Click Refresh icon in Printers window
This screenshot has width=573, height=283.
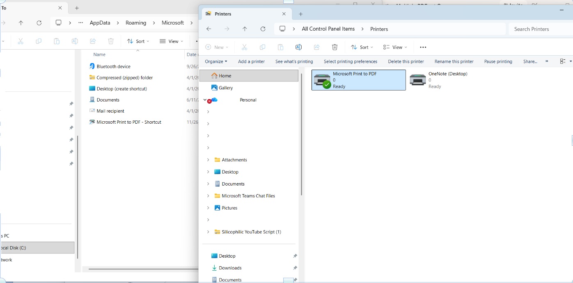[x=263, y=29]
